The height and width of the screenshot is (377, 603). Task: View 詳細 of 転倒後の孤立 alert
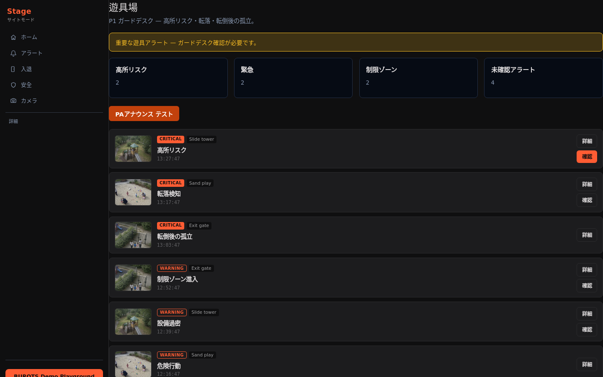point(587,235)
